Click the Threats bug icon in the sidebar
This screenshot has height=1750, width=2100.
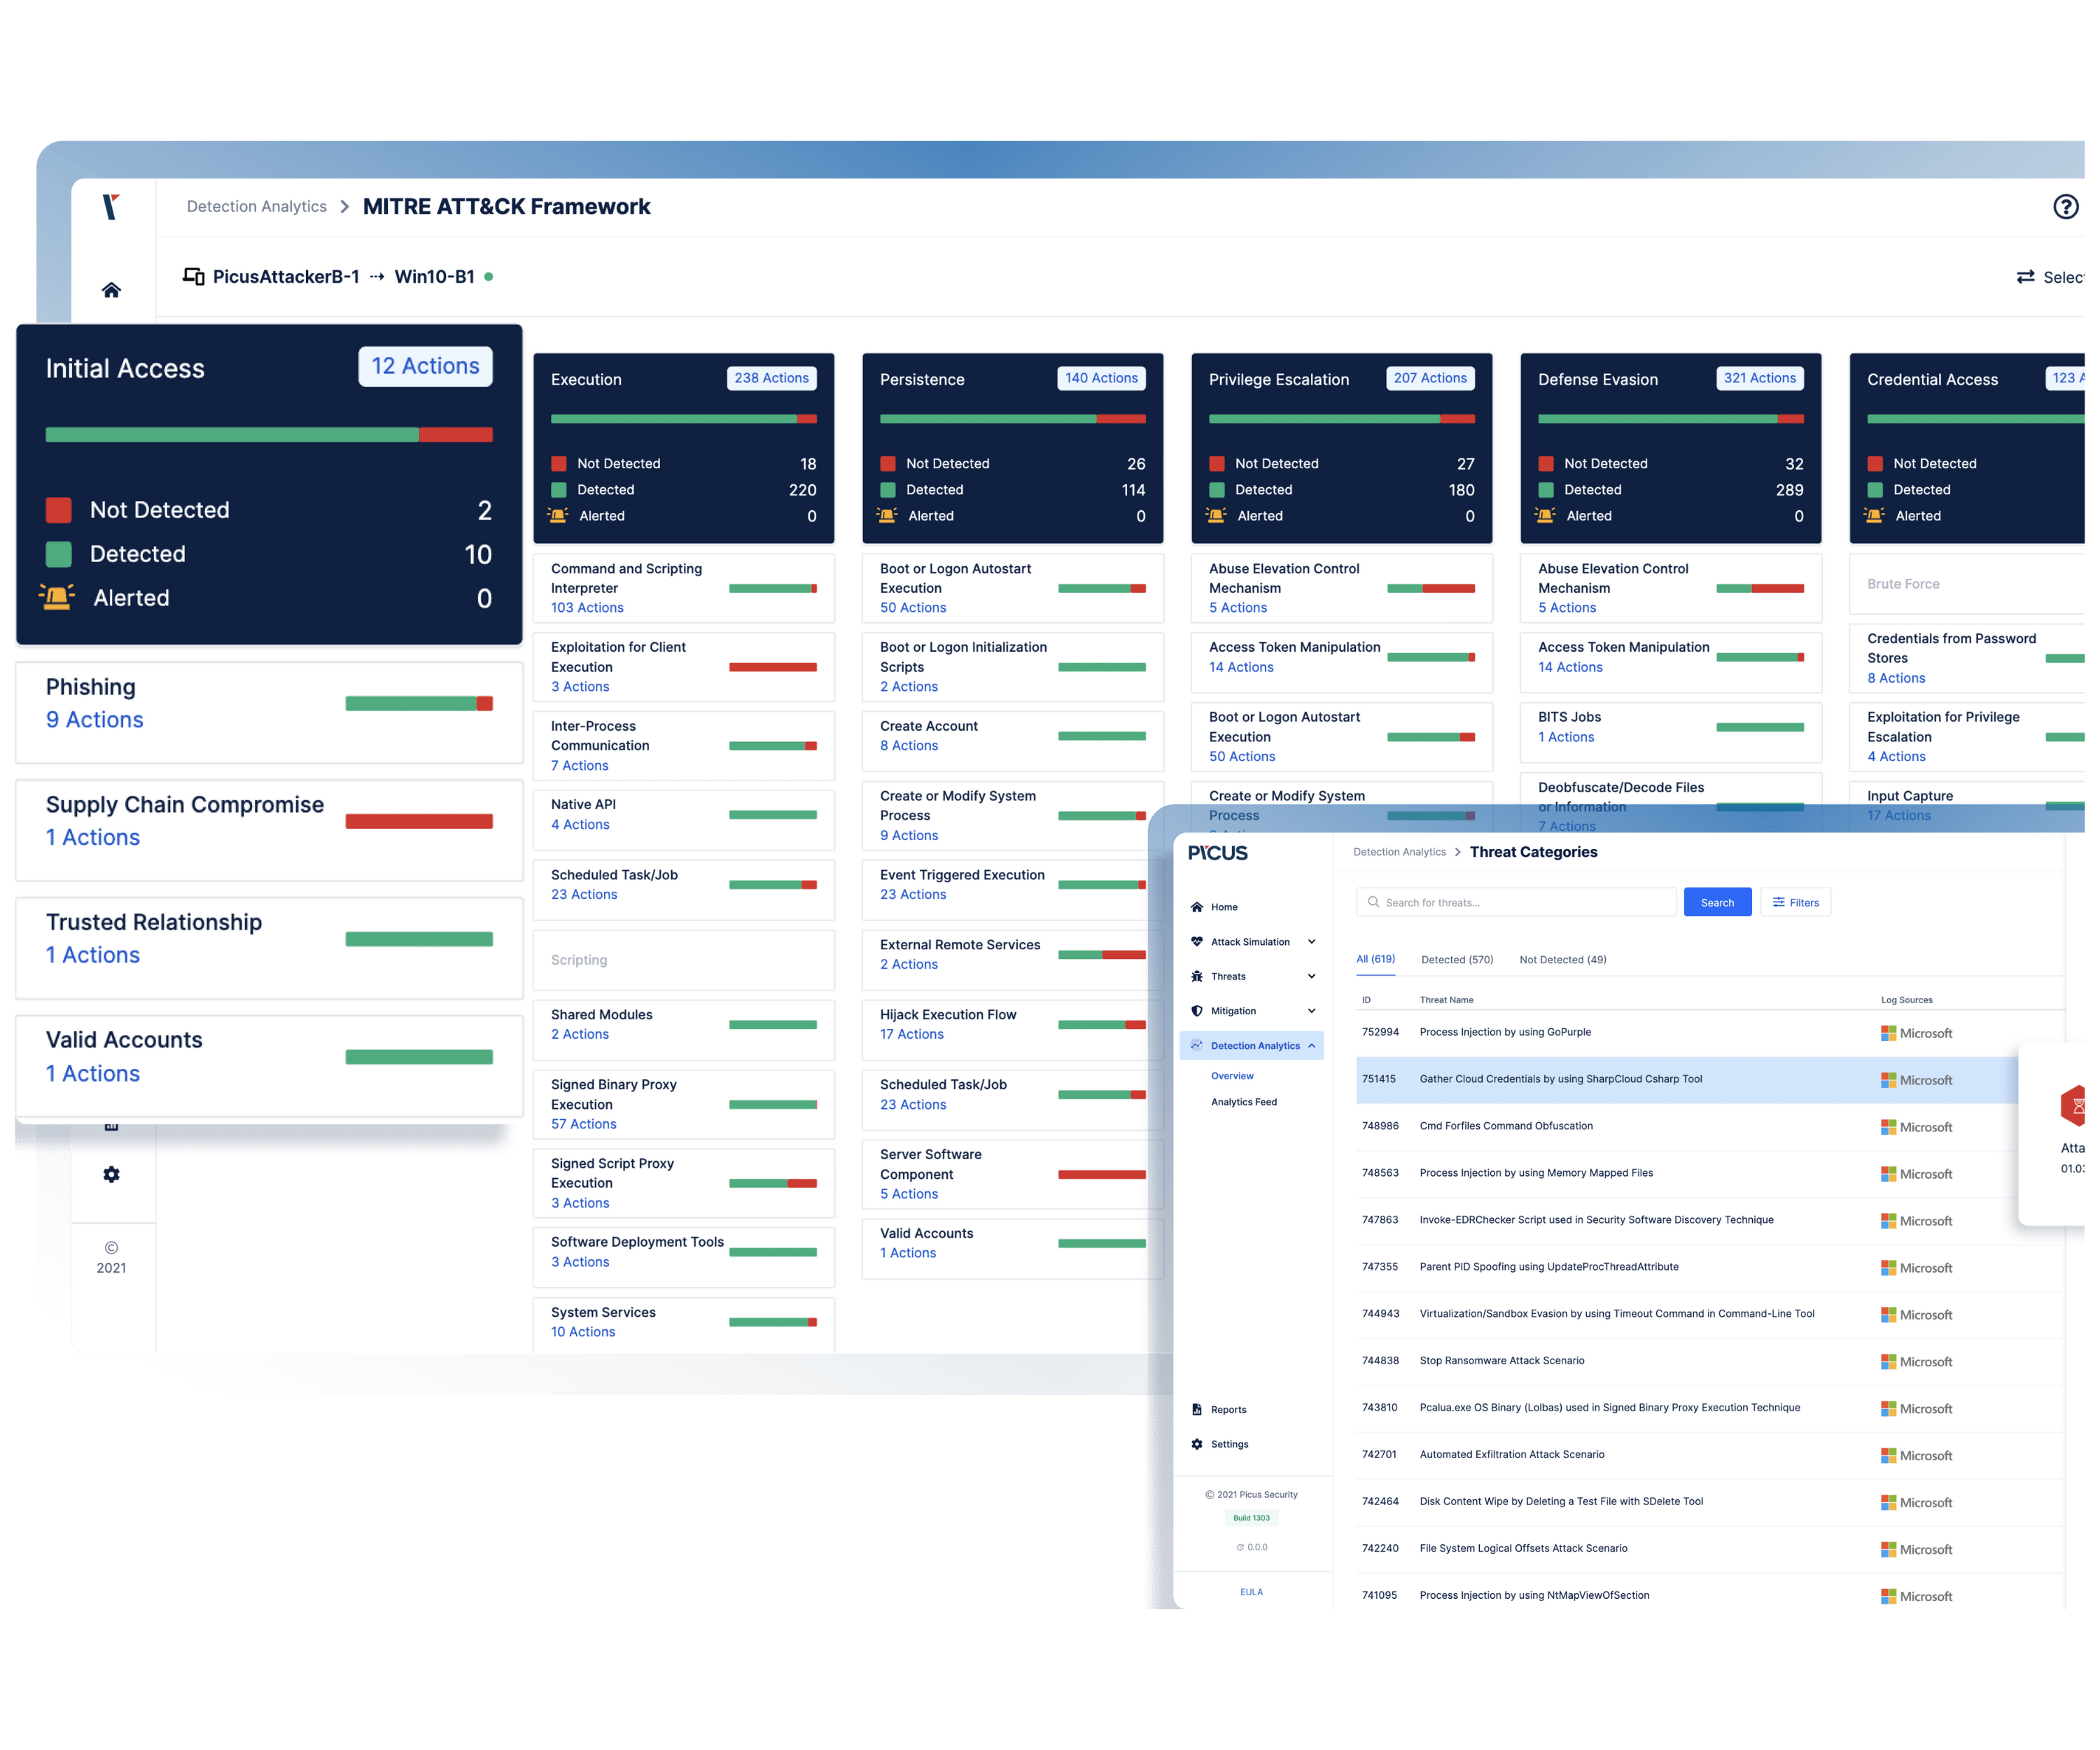pyautogui.click(x=1196, y=976)
